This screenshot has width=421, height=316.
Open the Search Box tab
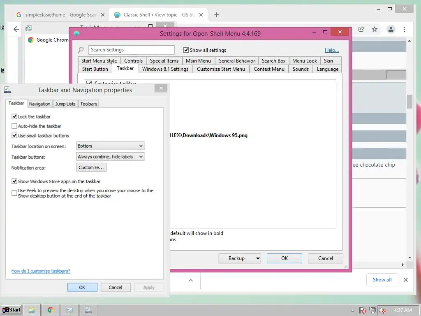[273, 61]
